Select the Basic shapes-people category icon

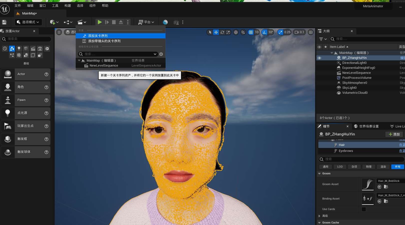[x=12, y=49]
